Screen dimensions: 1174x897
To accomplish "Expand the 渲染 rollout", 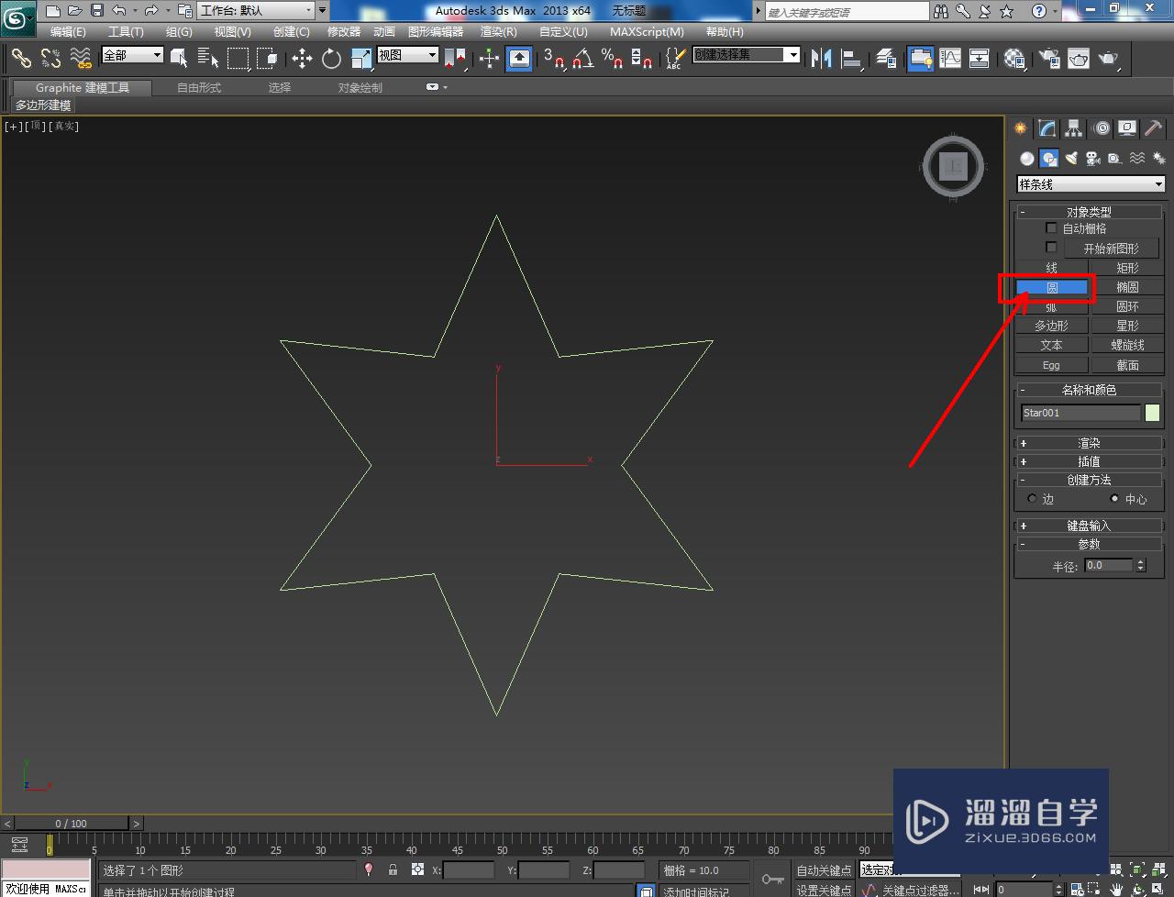I will pos(1089,443).
